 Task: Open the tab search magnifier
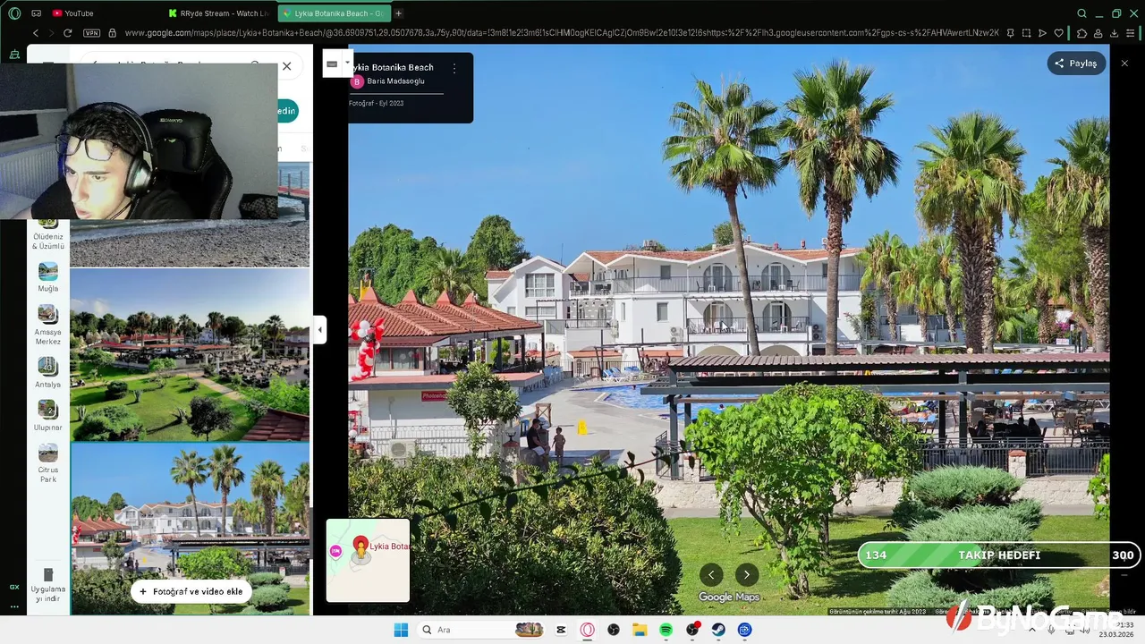[x=1081, y=13]
